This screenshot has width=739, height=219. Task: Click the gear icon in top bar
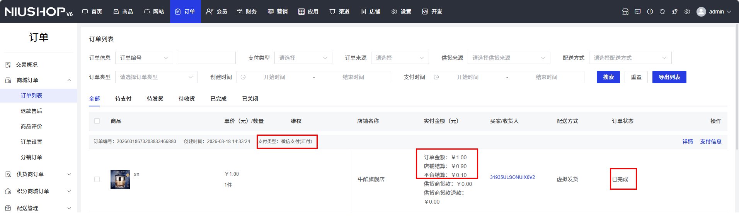(x=687, y=12)
